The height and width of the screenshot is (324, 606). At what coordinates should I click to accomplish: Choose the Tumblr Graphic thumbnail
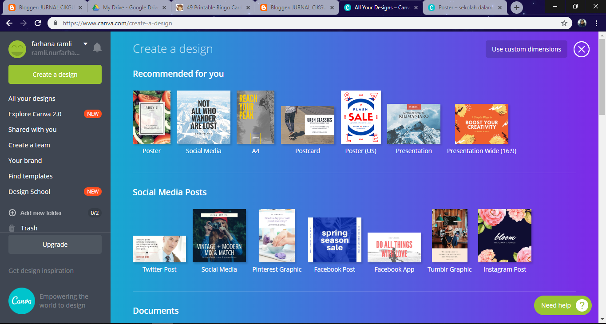[x=450, y=236]
